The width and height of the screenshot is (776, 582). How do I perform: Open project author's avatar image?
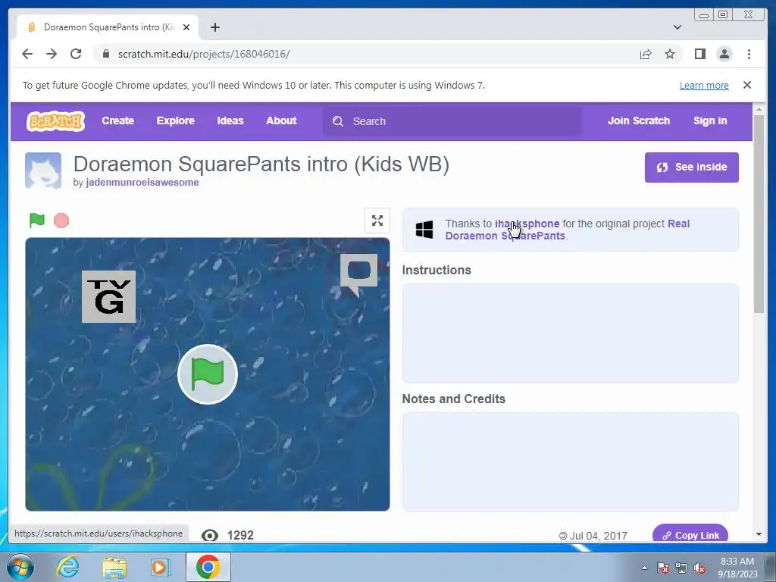point(43,171)
